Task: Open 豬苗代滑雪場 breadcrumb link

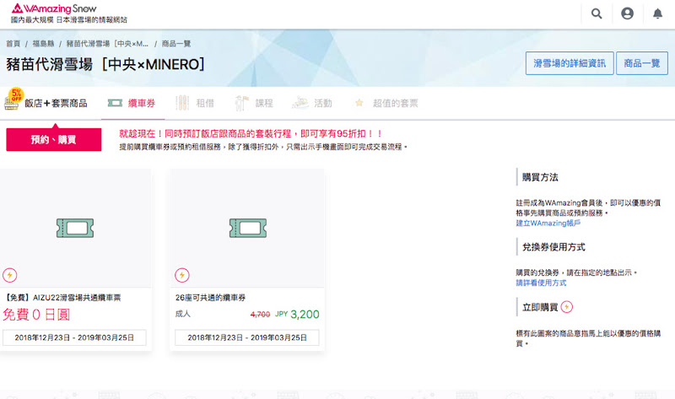Action: [x=107, y=44]
